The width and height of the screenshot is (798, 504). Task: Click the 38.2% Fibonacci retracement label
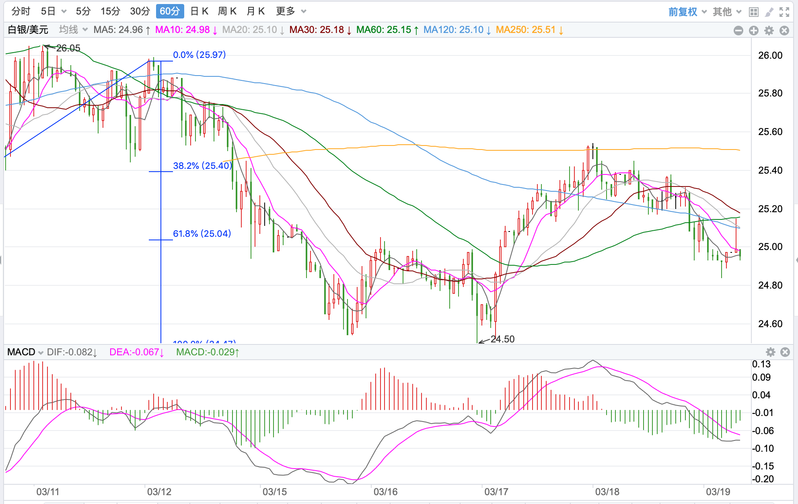202,166
